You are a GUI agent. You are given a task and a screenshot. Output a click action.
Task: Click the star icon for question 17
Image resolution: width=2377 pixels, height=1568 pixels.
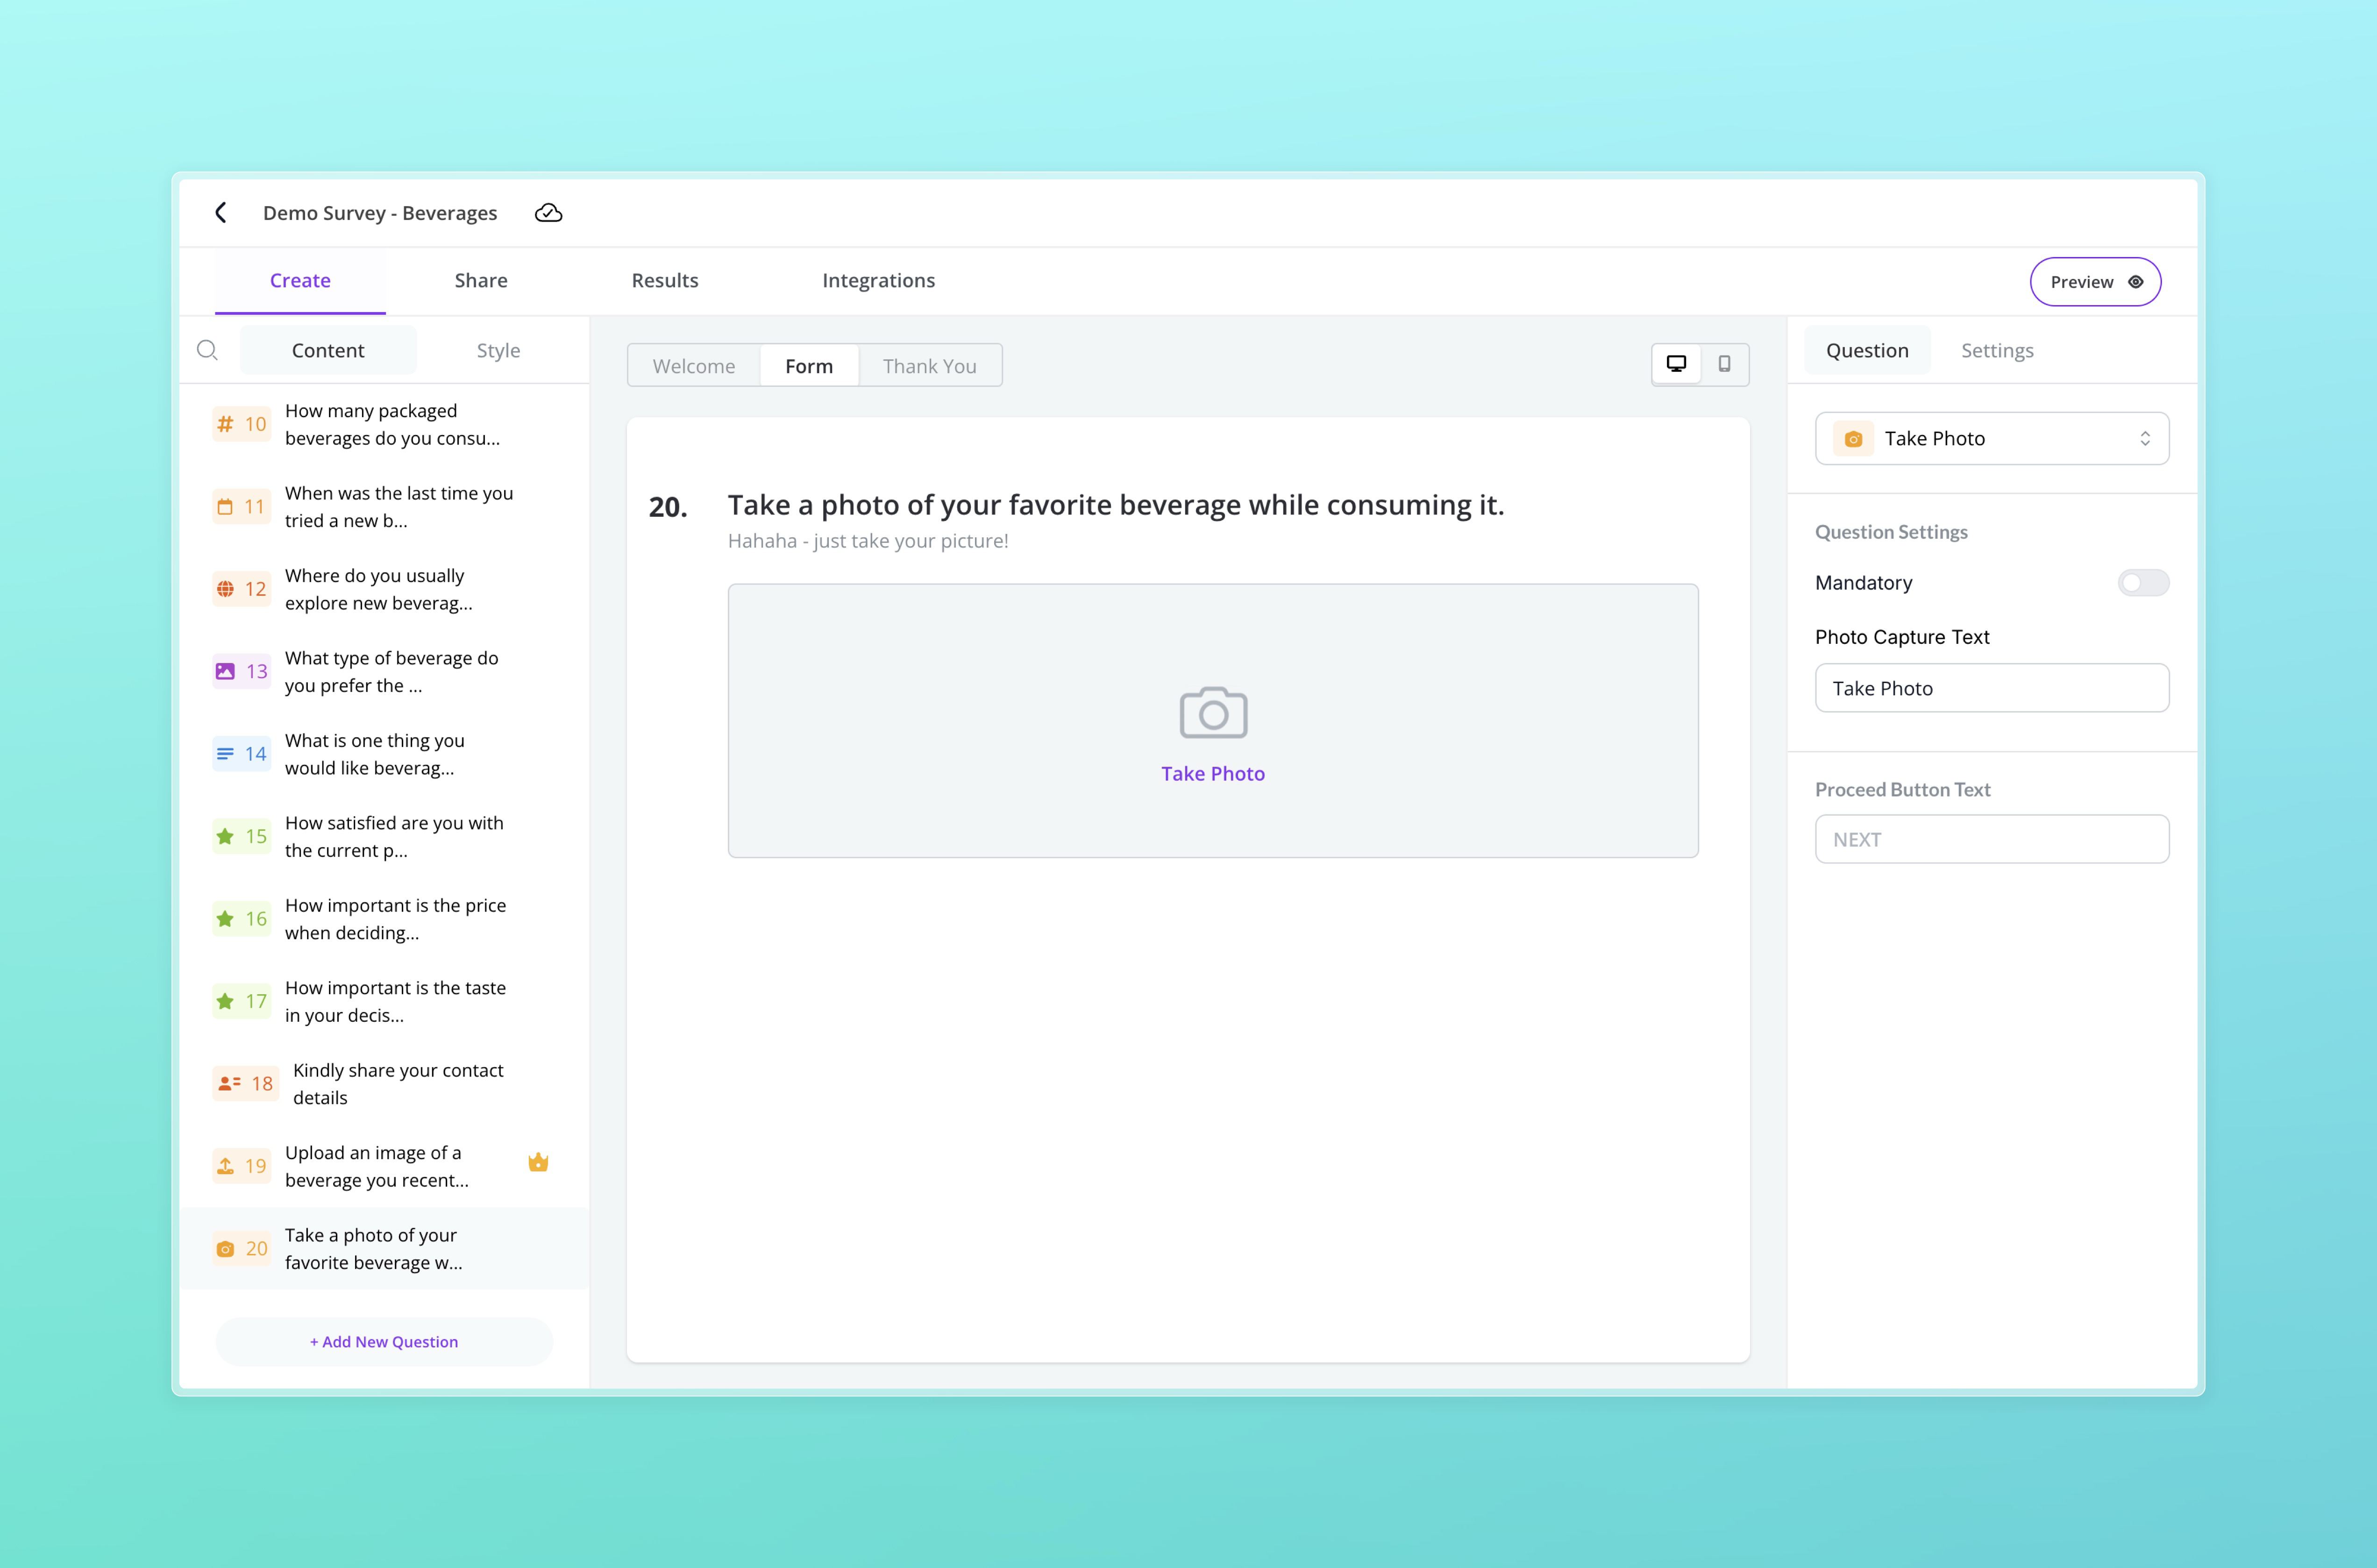click(x=225, y=1001)
